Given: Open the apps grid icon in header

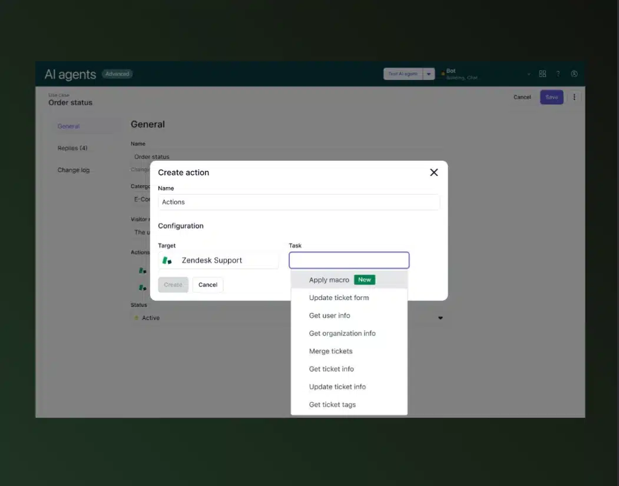Looking at the screenshot, I should tap(542, 74).
